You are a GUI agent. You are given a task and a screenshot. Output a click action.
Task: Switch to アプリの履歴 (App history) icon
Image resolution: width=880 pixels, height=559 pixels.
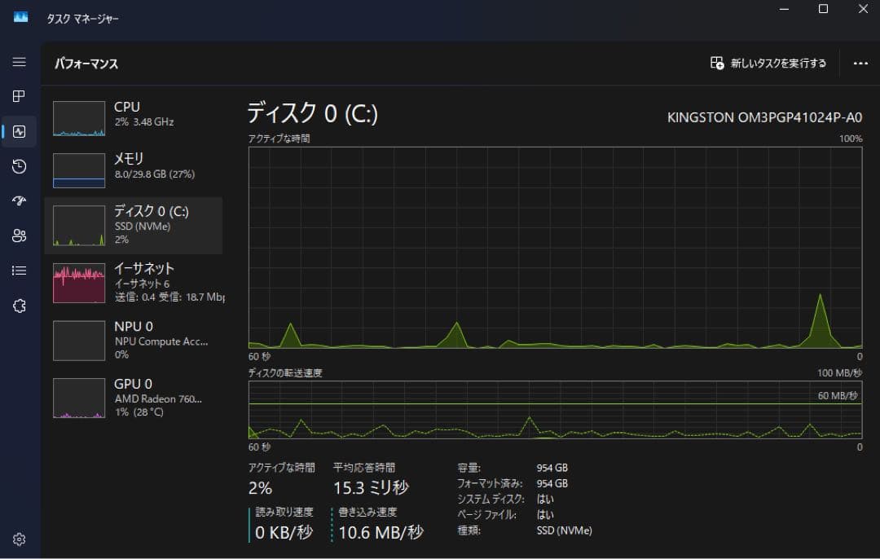point(20,165)
